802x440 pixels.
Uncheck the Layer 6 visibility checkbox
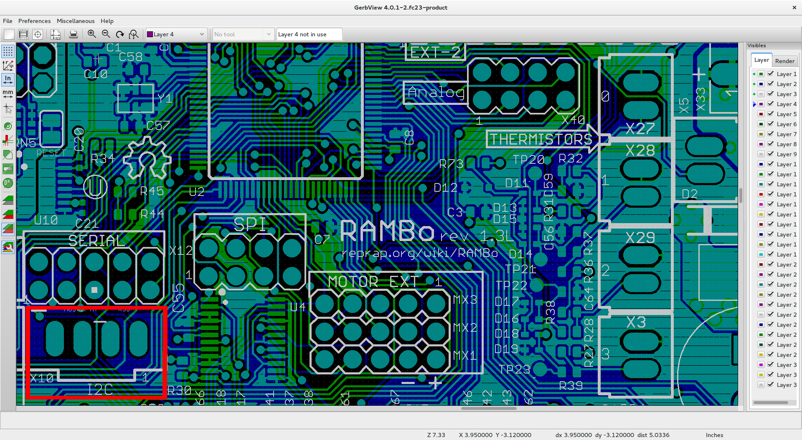pyautogui.click(x=771, y=124)
